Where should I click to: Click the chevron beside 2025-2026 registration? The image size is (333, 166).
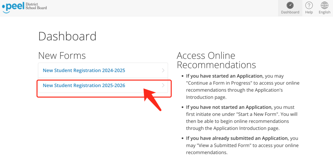[163, 85]
